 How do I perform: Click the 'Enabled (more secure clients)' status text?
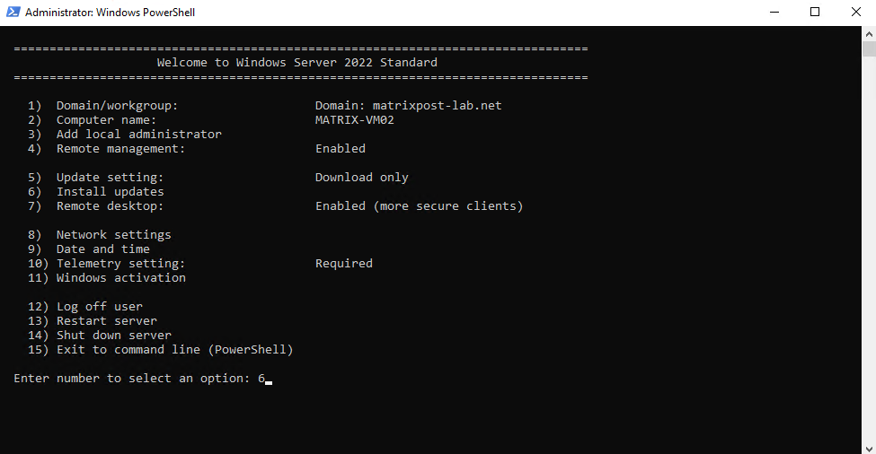coord(419,205)
